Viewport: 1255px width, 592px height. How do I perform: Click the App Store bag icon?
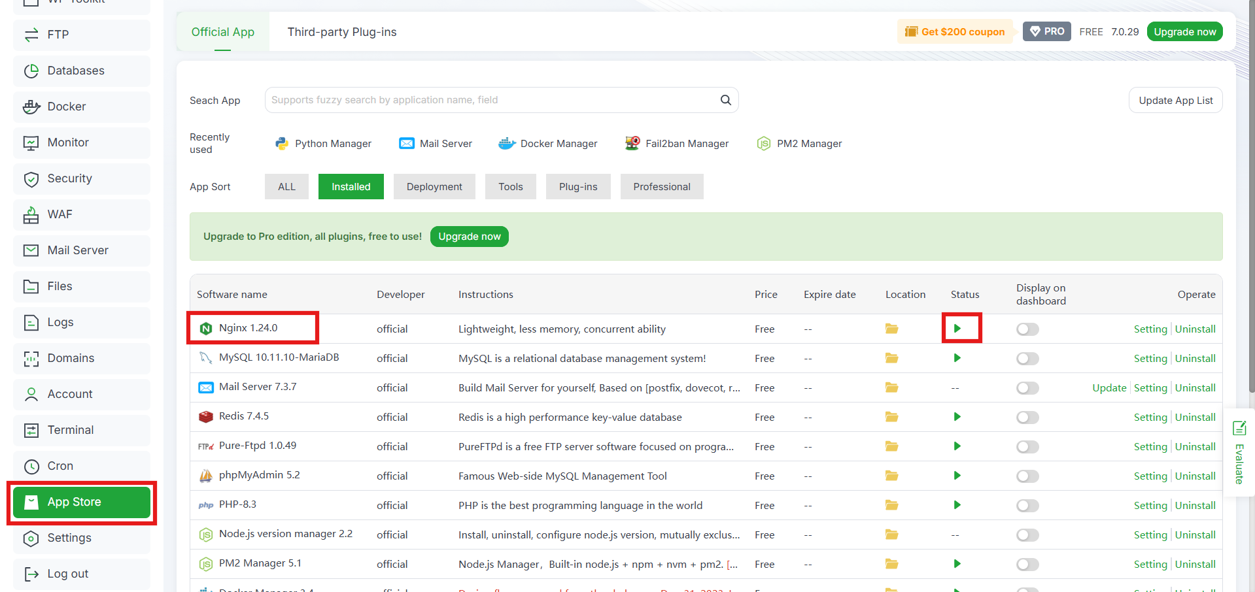[x=31, y=502]
